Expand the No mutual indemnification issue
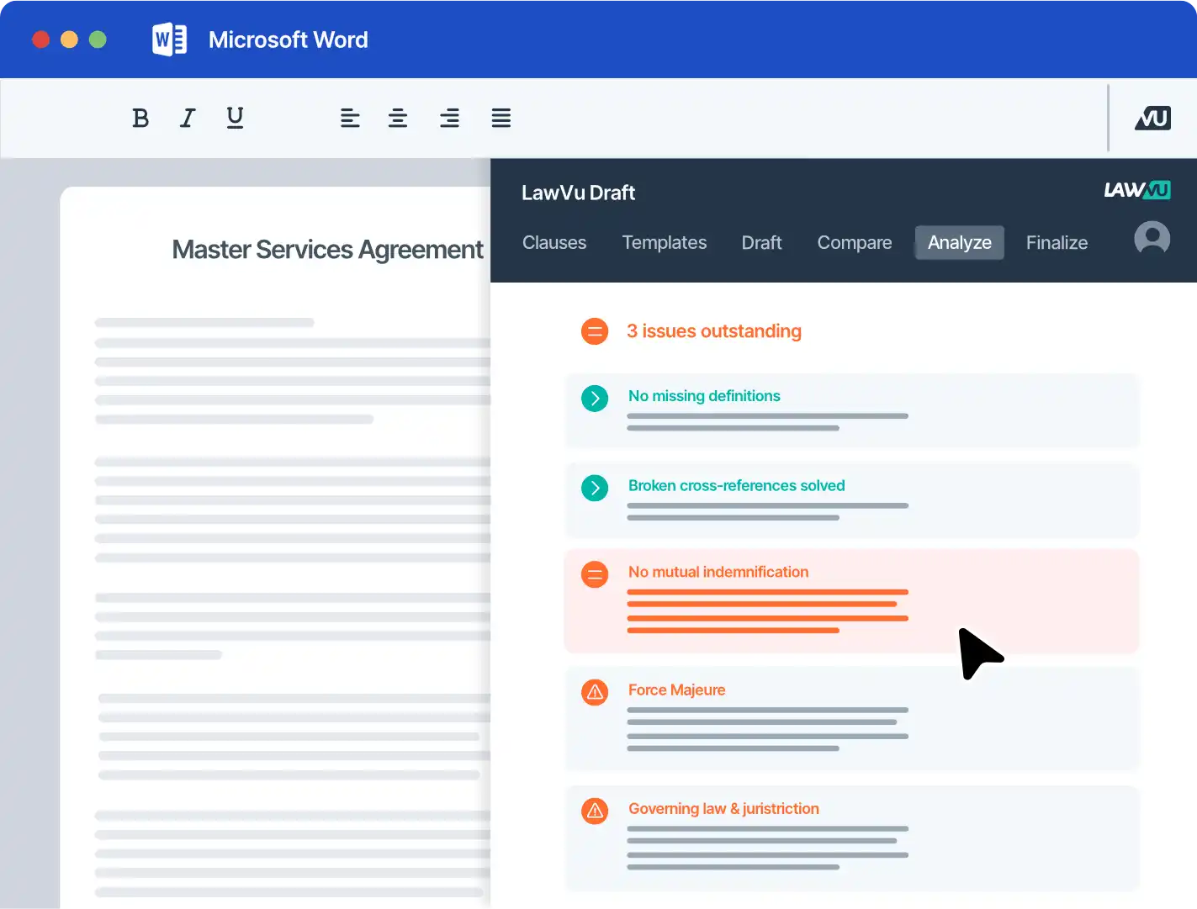 [718, 572]
